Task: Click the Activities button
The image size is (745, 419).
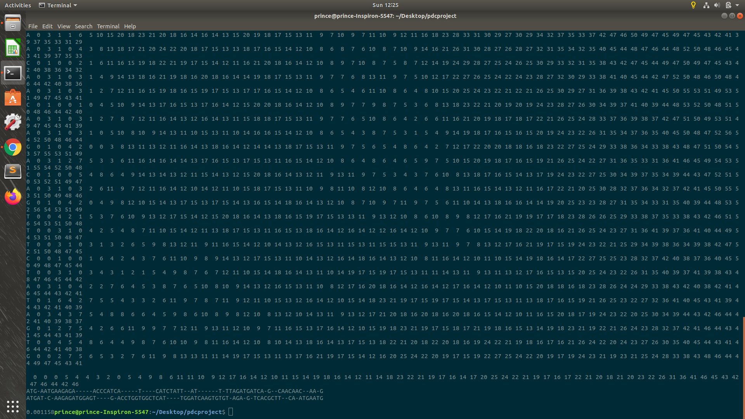Action: tap(18, 5)
